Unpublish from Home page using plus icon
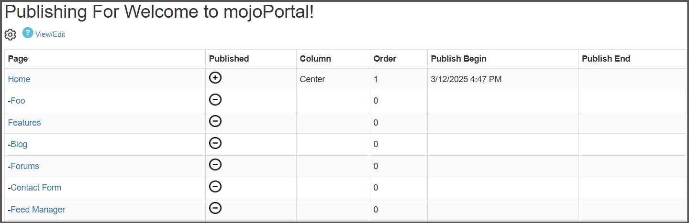689x223 pixels. click(x=215, y=78)
